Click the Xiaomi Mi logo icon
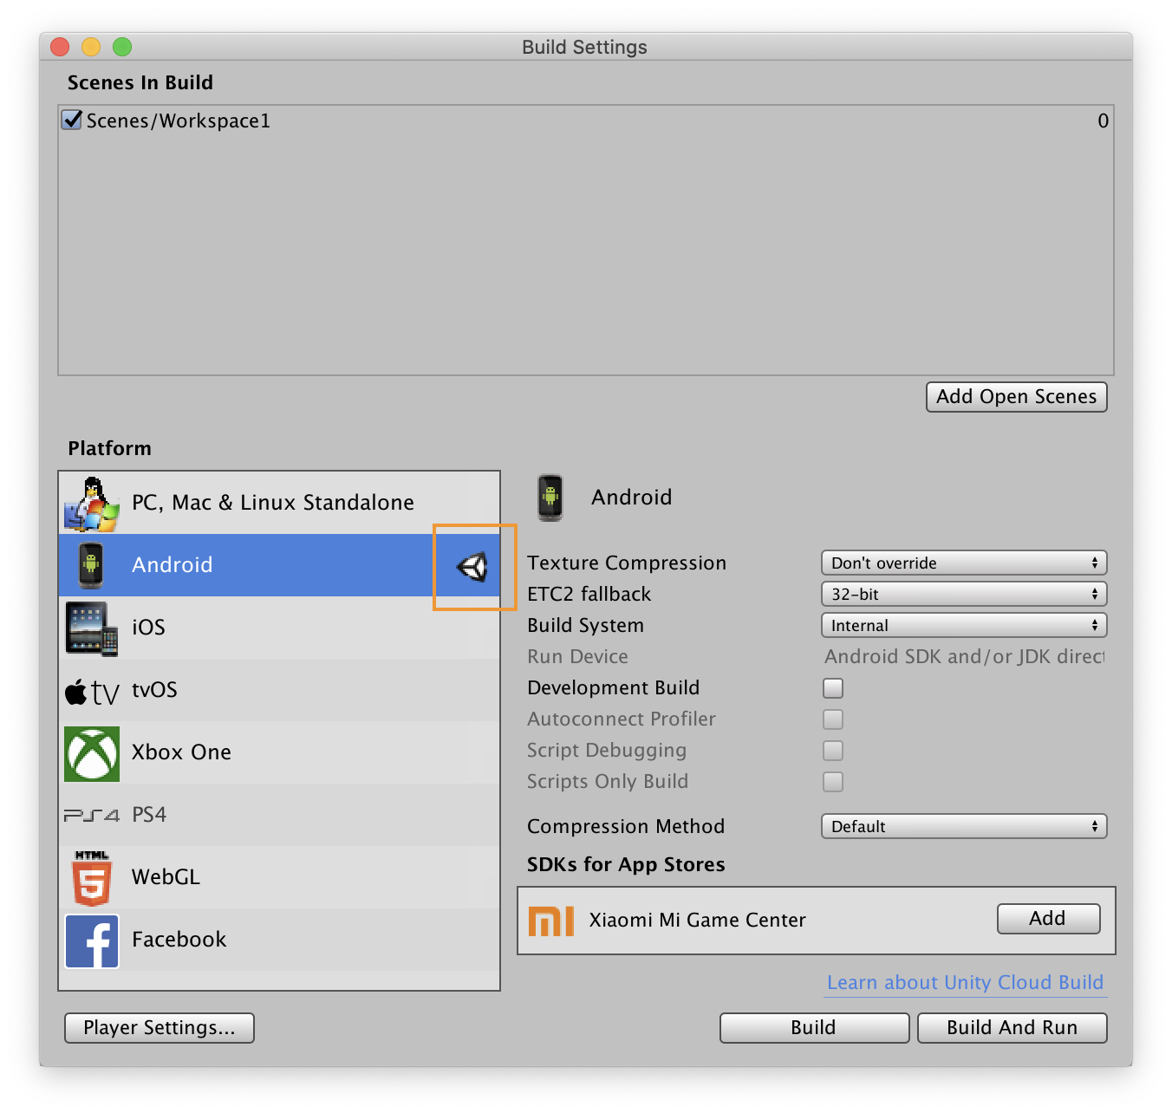The height and width of the screenshot is (1113, 1172). [551, 921]
